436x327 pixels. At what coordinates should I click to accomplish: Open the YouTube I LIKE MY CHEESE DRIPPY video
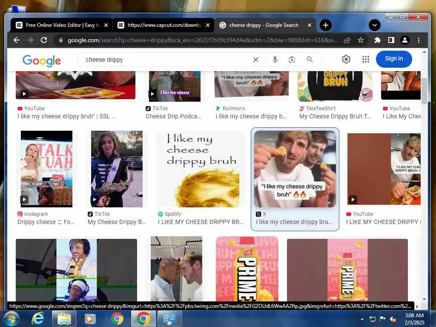point(384,169)
